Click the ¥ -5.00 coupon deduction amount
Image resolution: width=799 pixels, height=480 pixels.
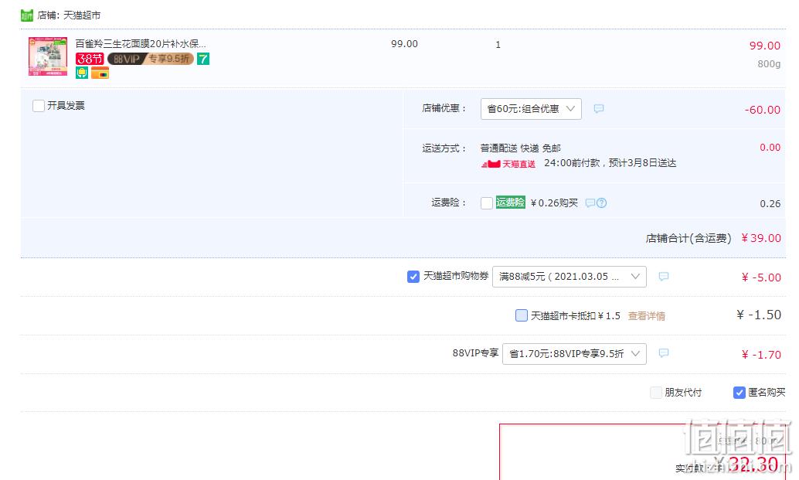pos(761,277)
